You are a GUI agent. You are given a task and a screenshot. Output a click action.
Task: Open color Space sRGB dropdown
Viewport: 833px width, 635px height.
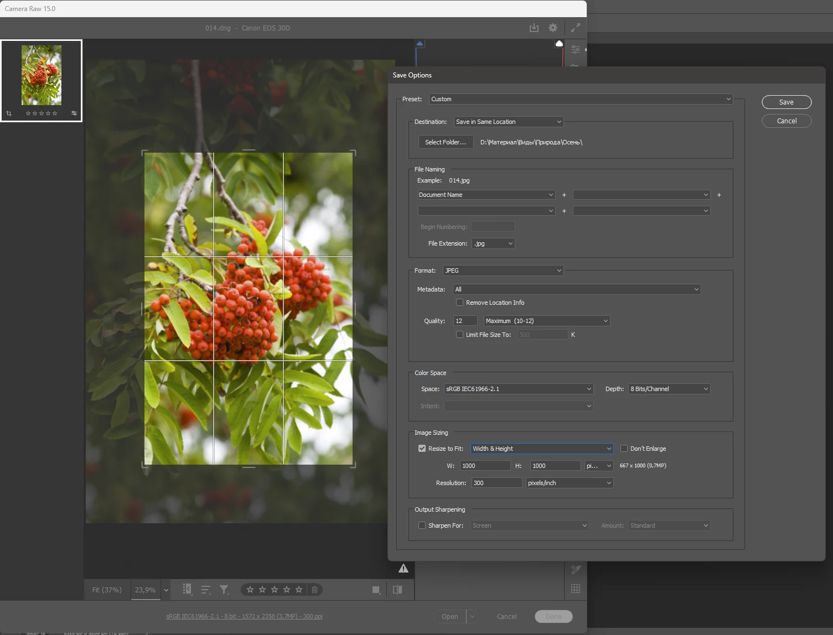coord(519,389)
